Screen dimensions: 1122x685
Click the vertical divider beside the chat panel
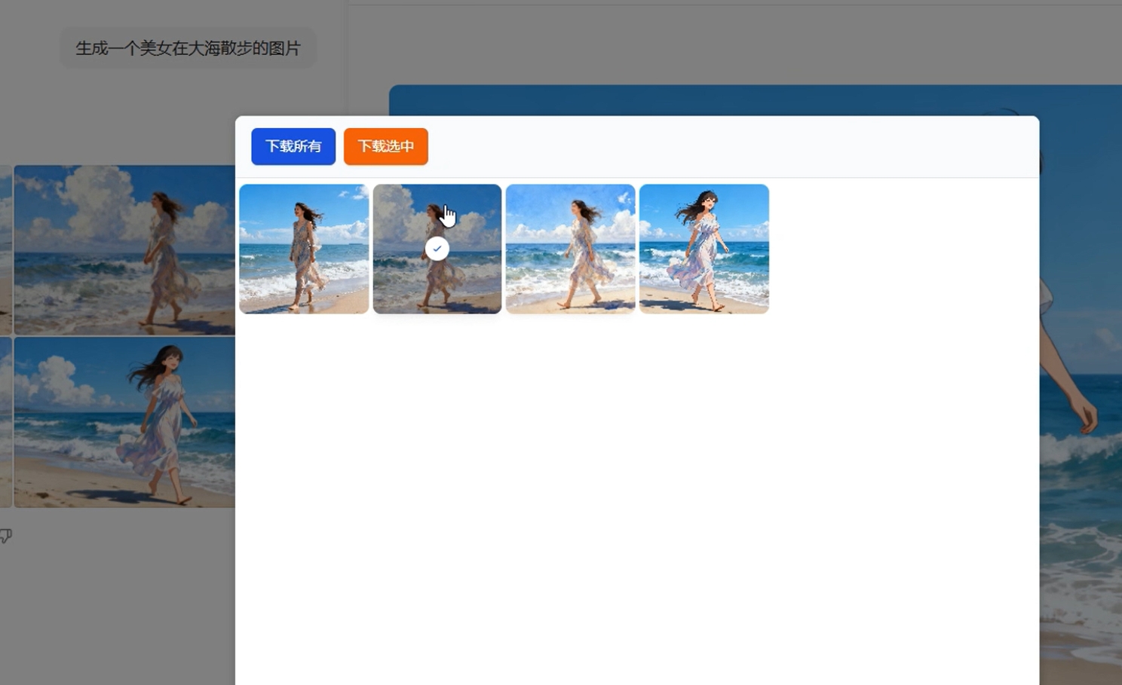[347, 75]
